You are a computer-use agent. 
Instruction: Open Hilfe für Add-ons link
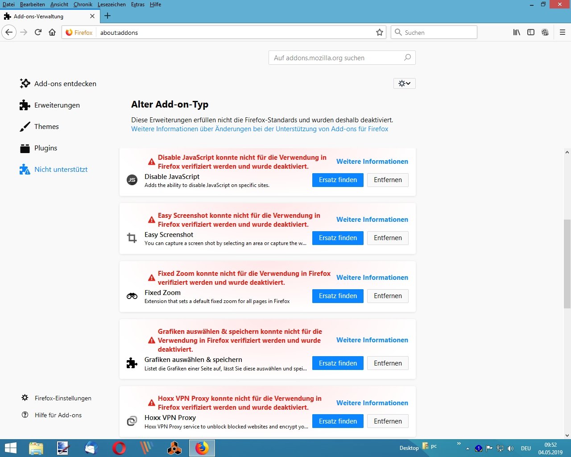52,415
